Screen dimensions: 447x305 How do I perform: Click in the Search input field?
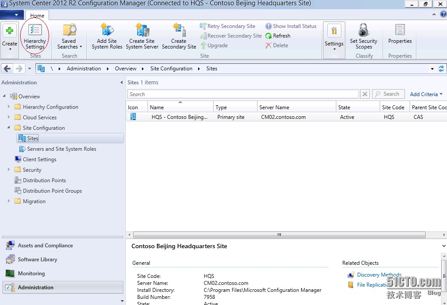[x=243, y=94]
